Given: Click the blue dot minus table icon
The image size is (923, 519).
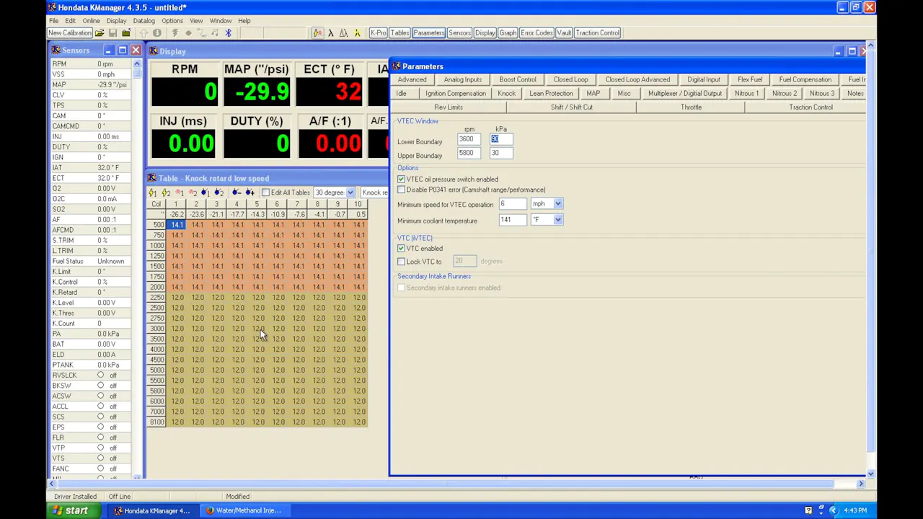Looking at the screenshot, I should click(x=236, y=192).
